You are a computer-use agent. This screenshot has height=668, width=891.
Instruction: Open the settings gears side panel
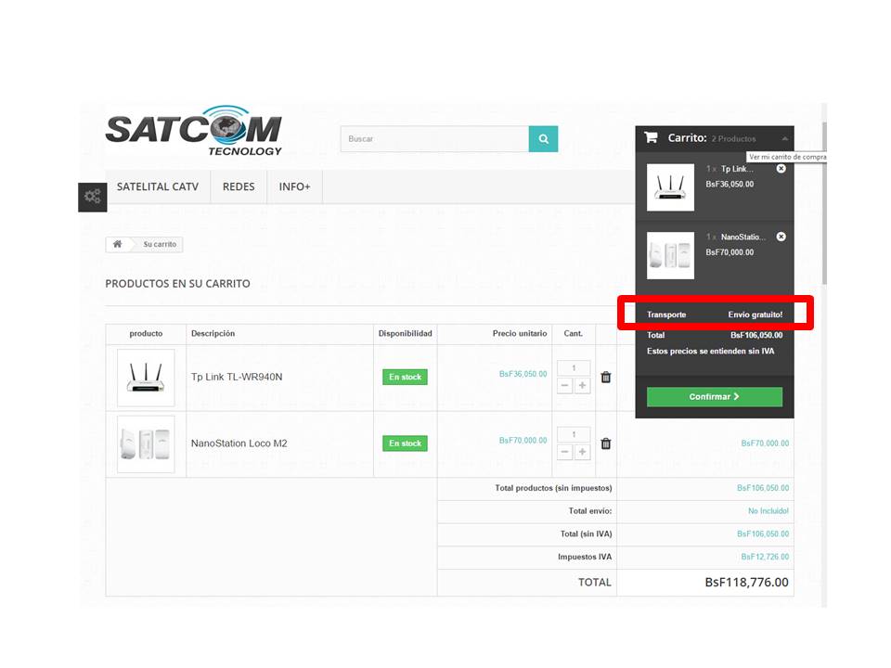(x=93, y=197)
